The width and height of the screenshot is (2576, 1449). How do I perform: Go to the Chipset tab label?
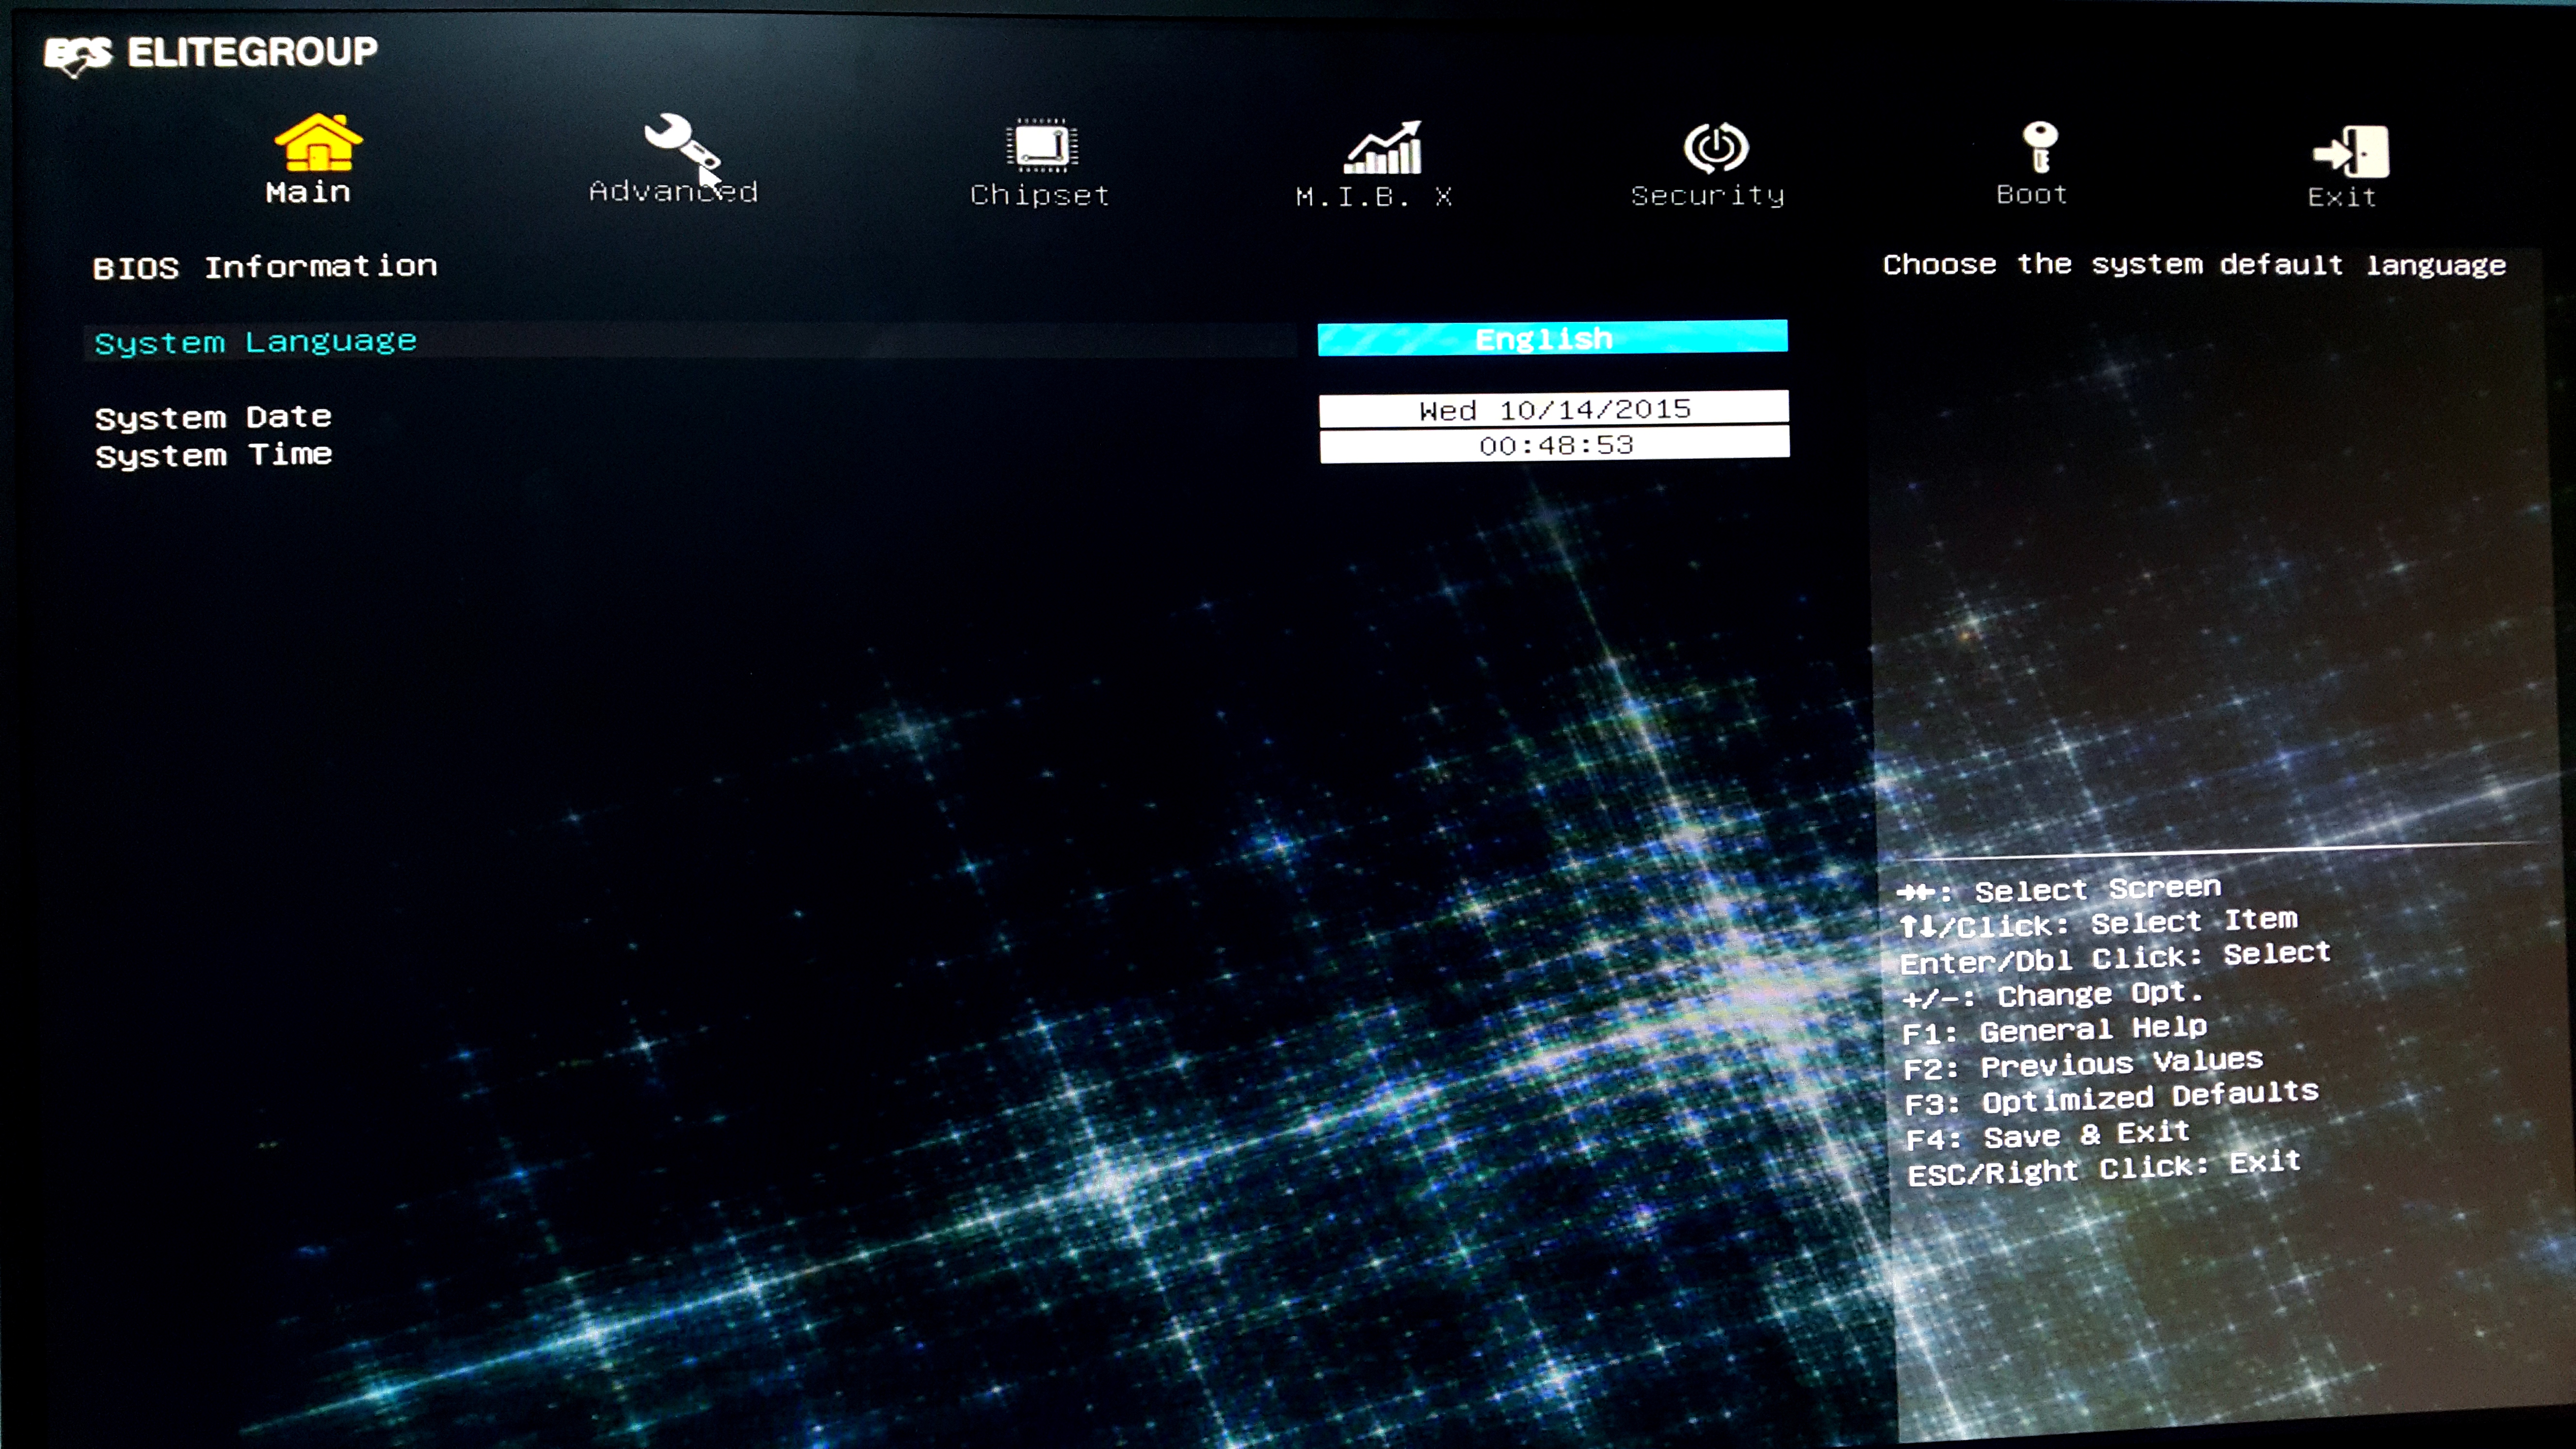(1040, 195)
